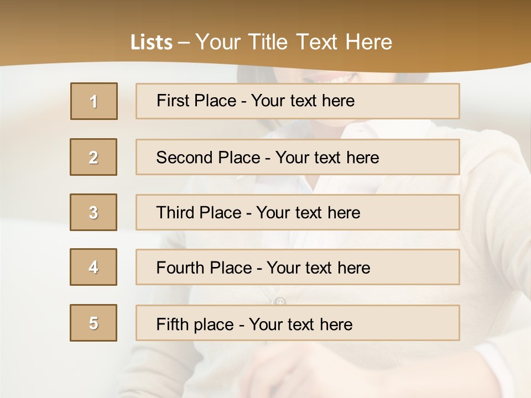531x398 pixels.
Task: Click the shirt button in the background photo
Action: tap(280, 302)
